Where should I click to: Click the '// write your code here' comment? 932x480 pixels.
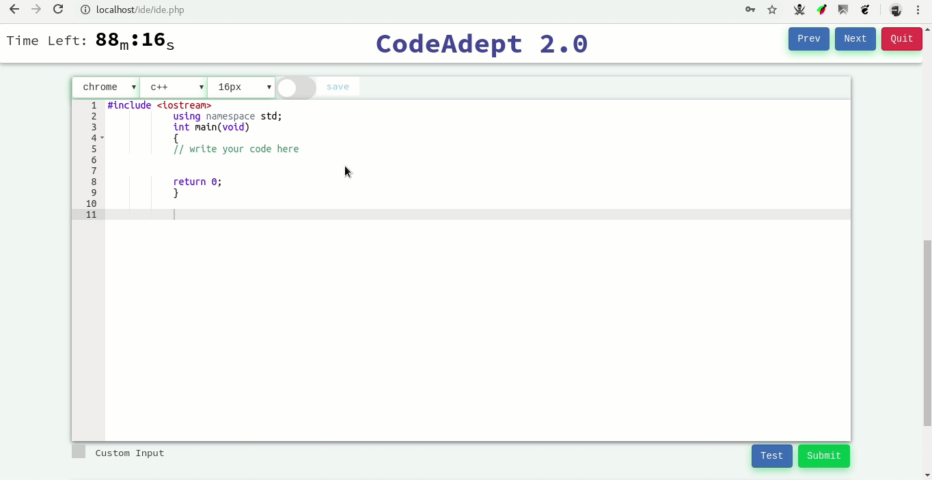click(236, 149)
